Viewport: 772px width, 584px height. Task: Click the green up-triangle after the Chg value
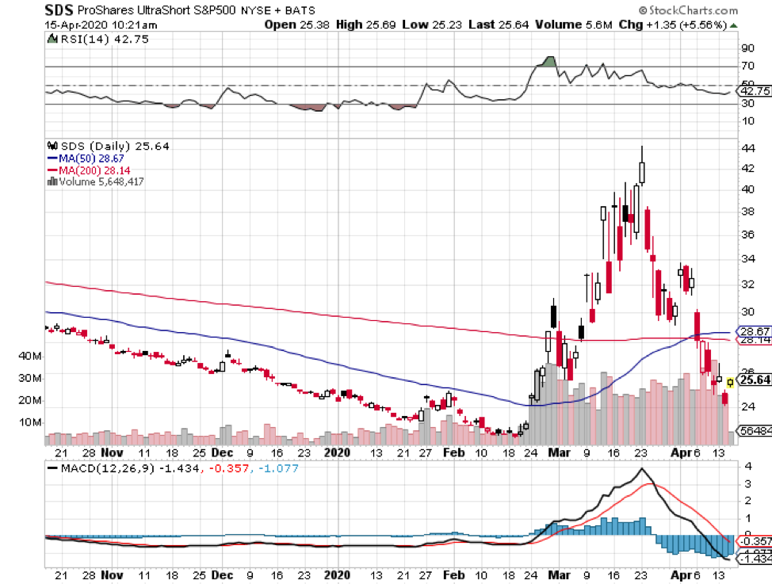pyautogui.click(x=734, y=25)
